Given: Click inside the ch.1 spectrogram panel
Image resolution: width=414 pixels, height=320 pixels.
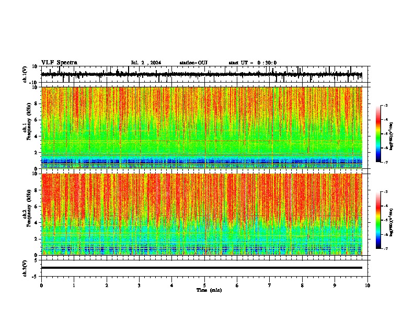Looking at the screenshot, I should [x=201, y=128].
